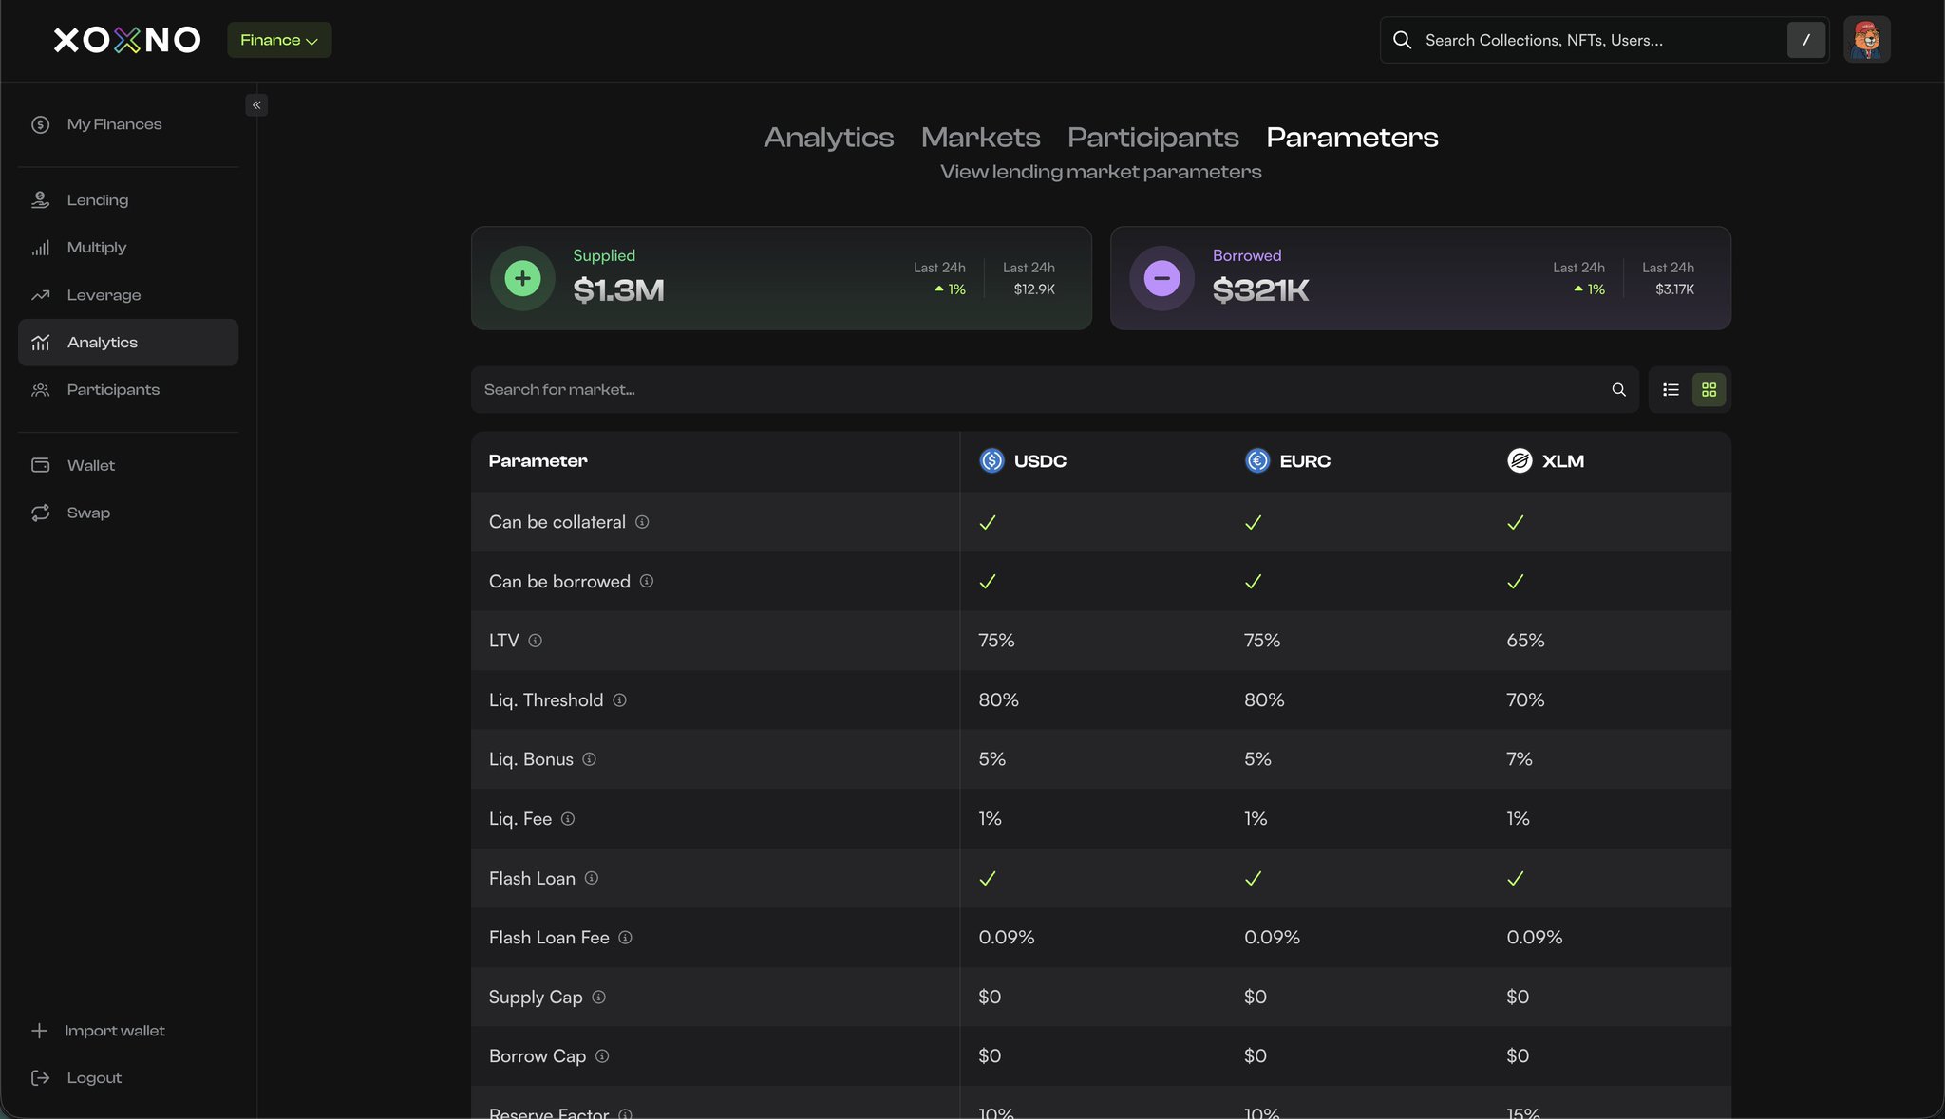The height and width of the screenshot is (1119, 1945).
Task: Collapse the sidebar with double-chevron button
Action: pos(256,105)
